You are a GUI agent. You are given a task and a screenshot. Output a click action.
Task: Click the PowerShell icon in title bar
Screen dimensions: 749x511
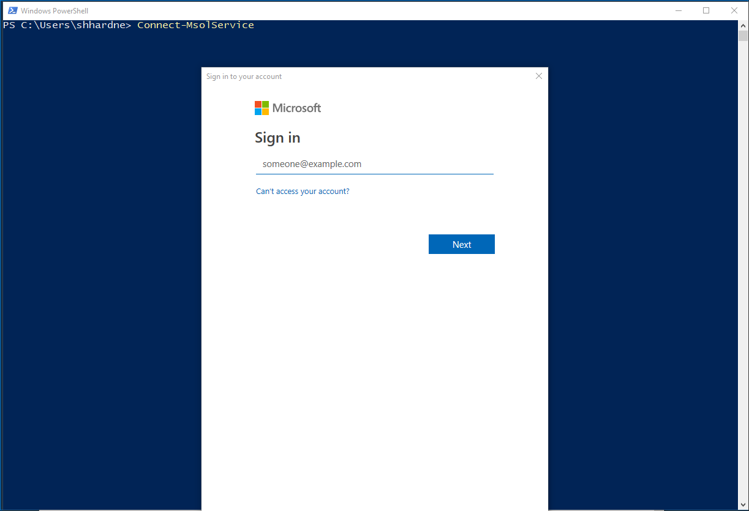pos(12,10)
